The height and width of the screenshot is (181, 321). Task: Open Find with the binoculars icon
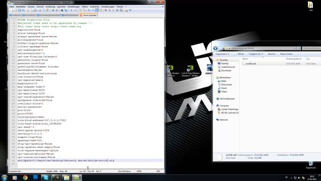click(x=62, y=10)
